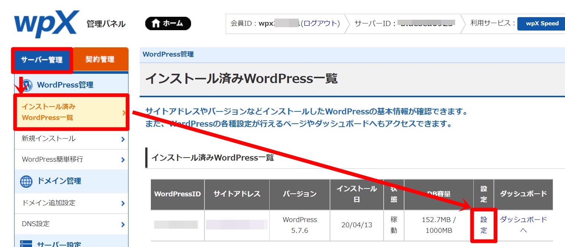
Task: Select the wpX Speed service button
Action: click(542, 23)
